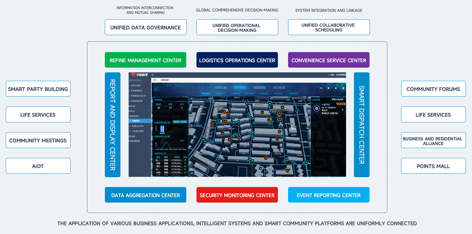Close the open dashboard tab via its x
The image size is (472, 234).
pos(170,80)
